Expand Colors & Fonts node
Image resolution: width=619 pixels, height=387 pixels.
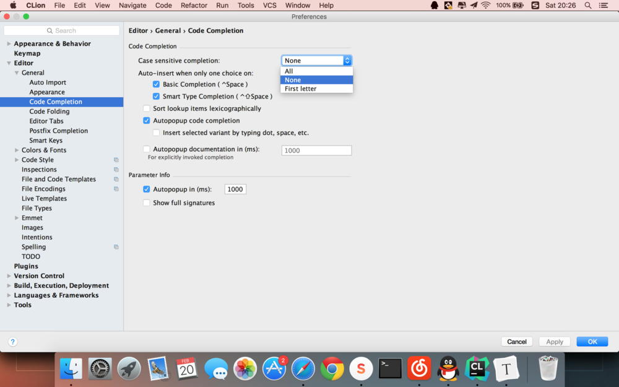click(17, 150)
